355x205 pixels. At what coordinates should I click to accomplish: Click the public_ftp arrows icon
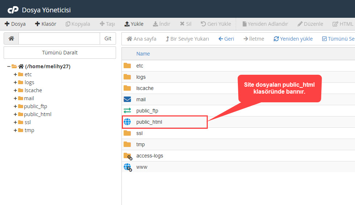pyautogui.click(x=127, y=111)
